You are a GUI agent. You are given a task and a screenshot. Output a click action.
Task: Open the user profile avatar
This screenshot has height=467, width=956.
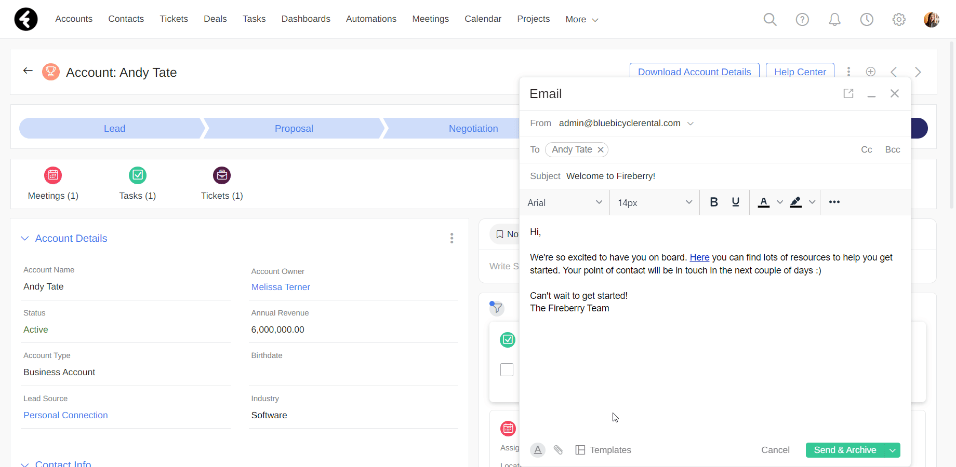pyautogui.click(x=931, y=19)
